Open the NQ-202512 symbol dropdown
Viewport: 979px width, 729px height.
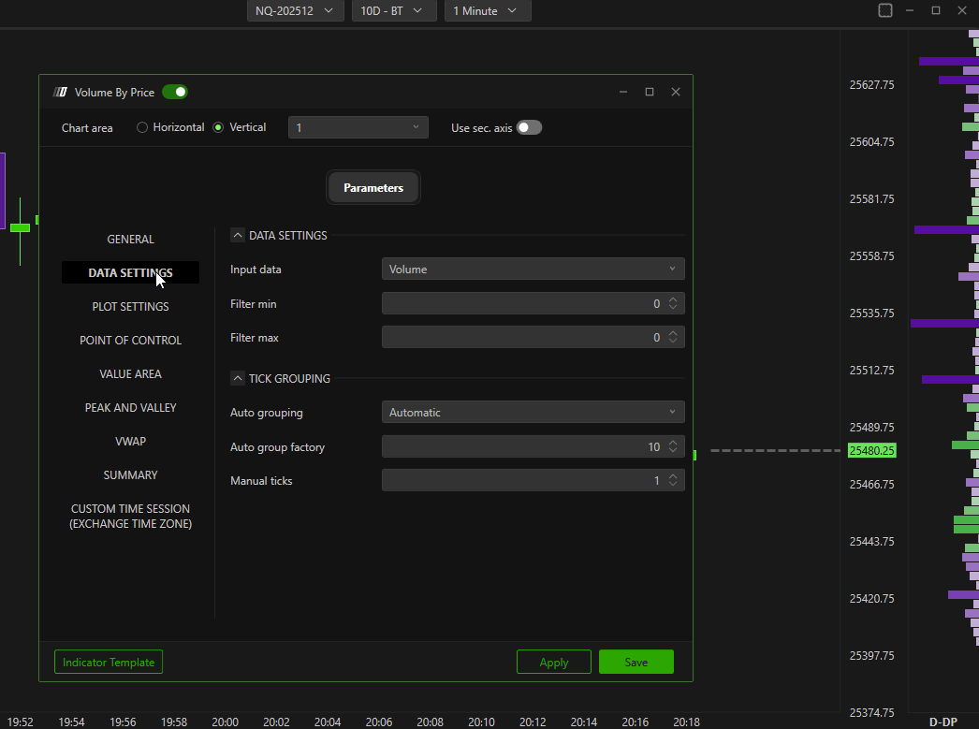[x=294, y=10]
